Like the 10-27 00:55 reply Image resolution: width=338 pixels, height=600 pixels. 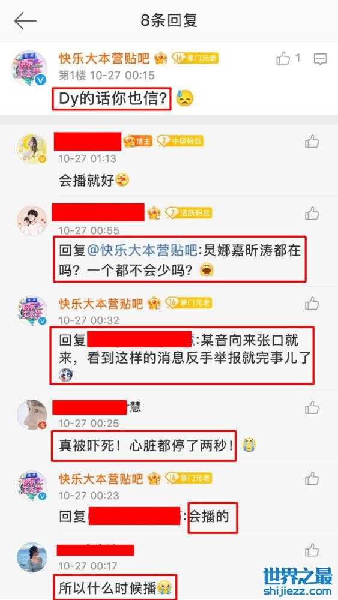tap(312, 213)
